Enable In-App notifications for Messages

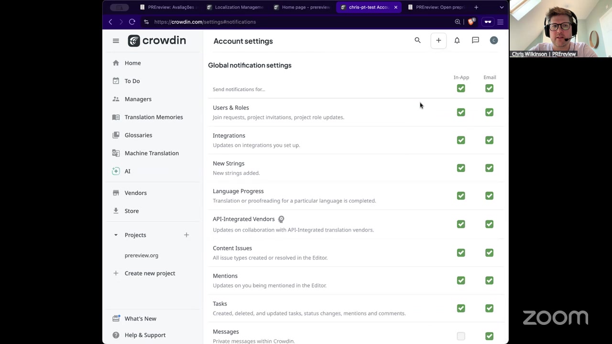pos(461,336)
